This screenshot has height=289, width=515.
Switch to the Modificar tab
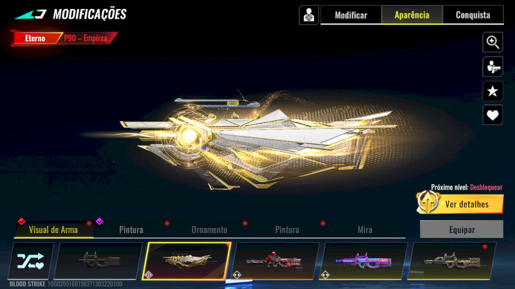click(x=351, y=15)
